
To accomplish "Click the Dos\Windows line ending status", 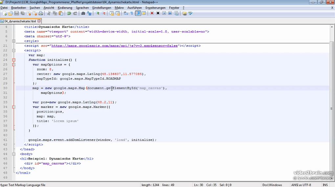I will pyautogui.click(x=272, y=185).
